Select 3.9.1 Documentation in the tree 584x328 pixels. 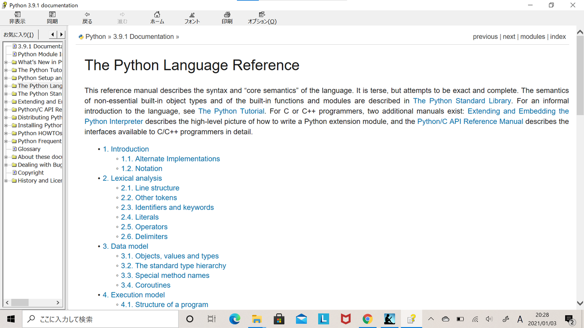tap(40, 46)
